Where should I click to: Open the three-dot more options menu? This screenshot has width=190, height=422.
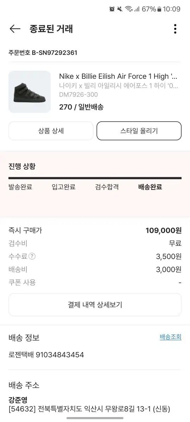[175, 29]
